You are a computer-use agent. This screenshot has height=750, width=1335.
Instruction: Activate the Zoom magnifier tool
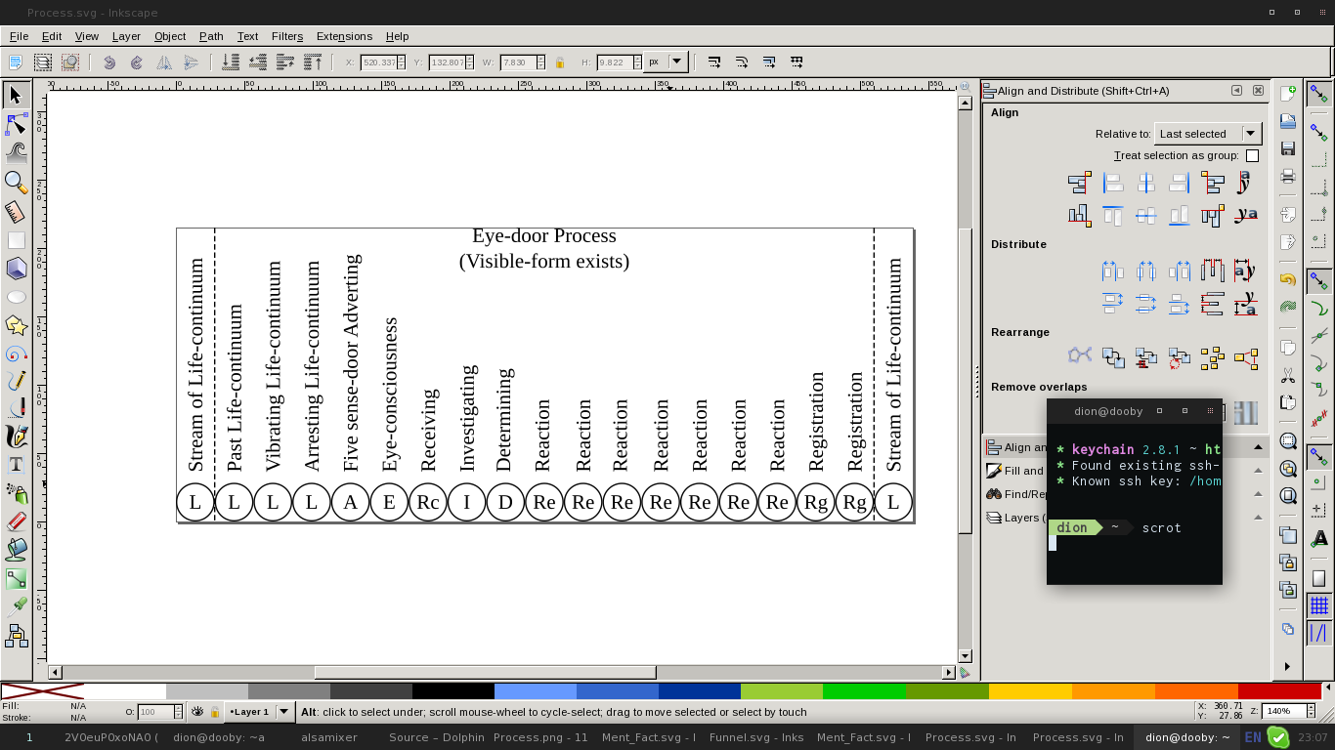coord(16,182)
